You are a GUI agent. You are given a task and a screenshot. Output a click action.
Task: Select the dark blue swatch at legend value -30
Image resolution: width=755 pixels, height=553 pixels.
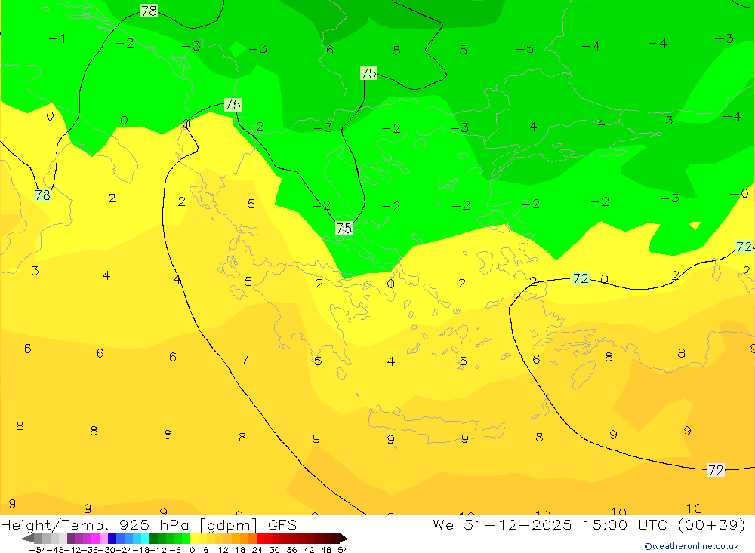click(112, 538)
